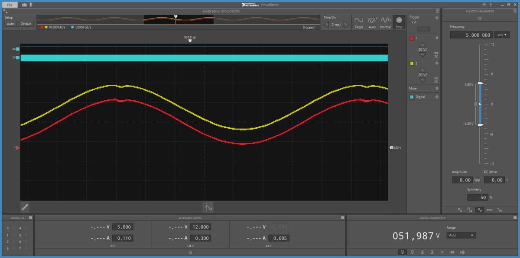The height and width of the screenshot is (258, 520).
Task: Click the trigger level marker 0,00 V
Action: [391, 148]
